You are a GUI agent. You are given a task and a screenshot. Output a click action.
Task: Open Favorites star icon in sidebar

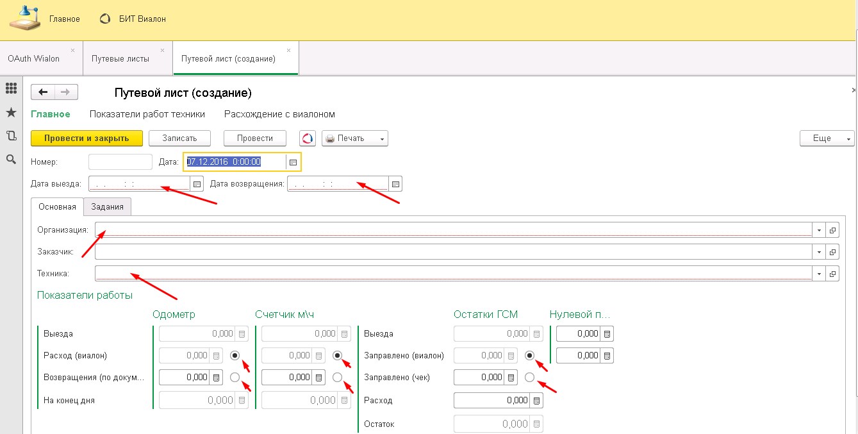point(11,112)
